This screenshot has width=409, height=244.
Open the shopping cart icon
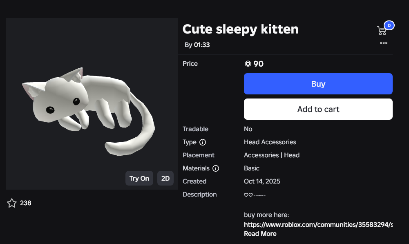[x=382, y=31]
